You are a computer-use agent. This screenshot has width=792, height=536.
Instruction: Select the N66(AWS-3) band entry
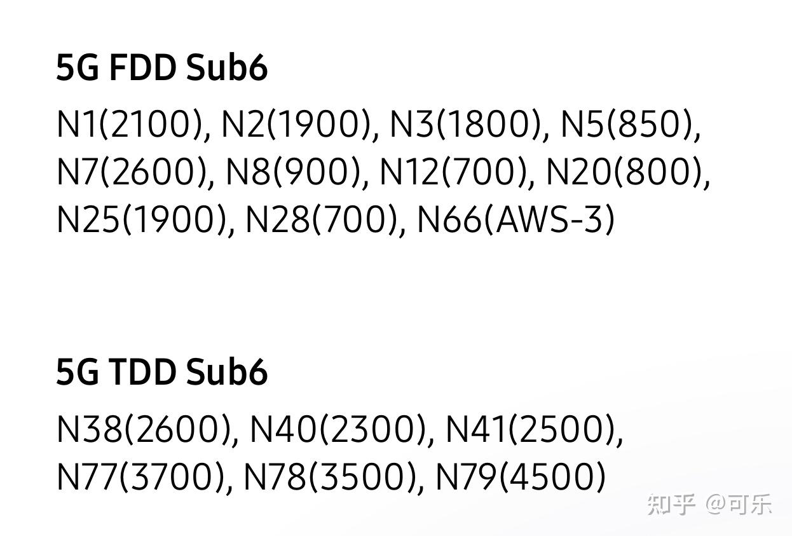click(x=515, y=219)
